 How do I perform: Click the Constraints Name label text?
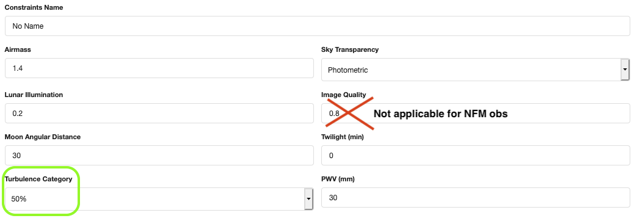tap(34, 7)
